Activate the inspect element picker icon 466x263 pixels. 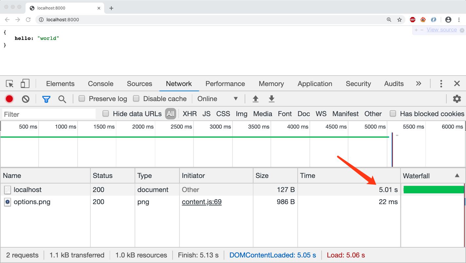point(10,84)
